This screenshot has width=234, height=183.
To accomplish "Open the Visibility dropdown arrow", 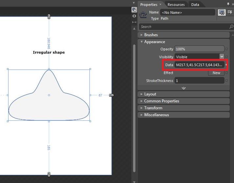I will (222, 57).
